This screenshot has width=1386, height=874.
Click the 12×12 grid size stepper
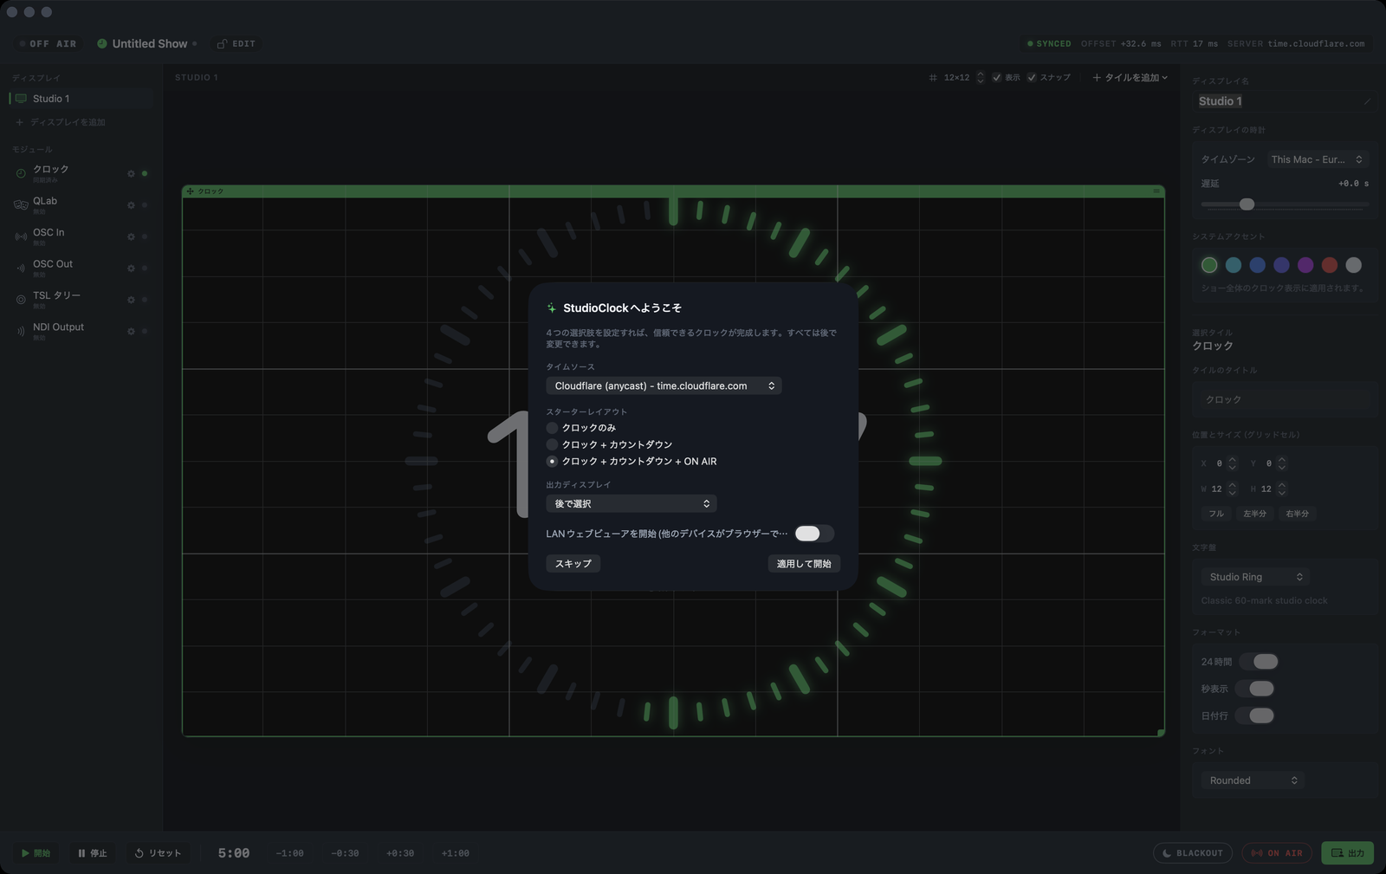(981, 78)
